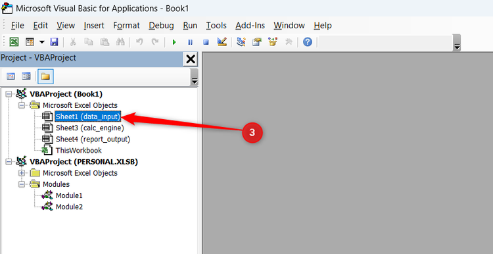493x254 pixels.
Task: Open the Add-Ins menu
Action: pyautogui.click(x=250, y=26)
